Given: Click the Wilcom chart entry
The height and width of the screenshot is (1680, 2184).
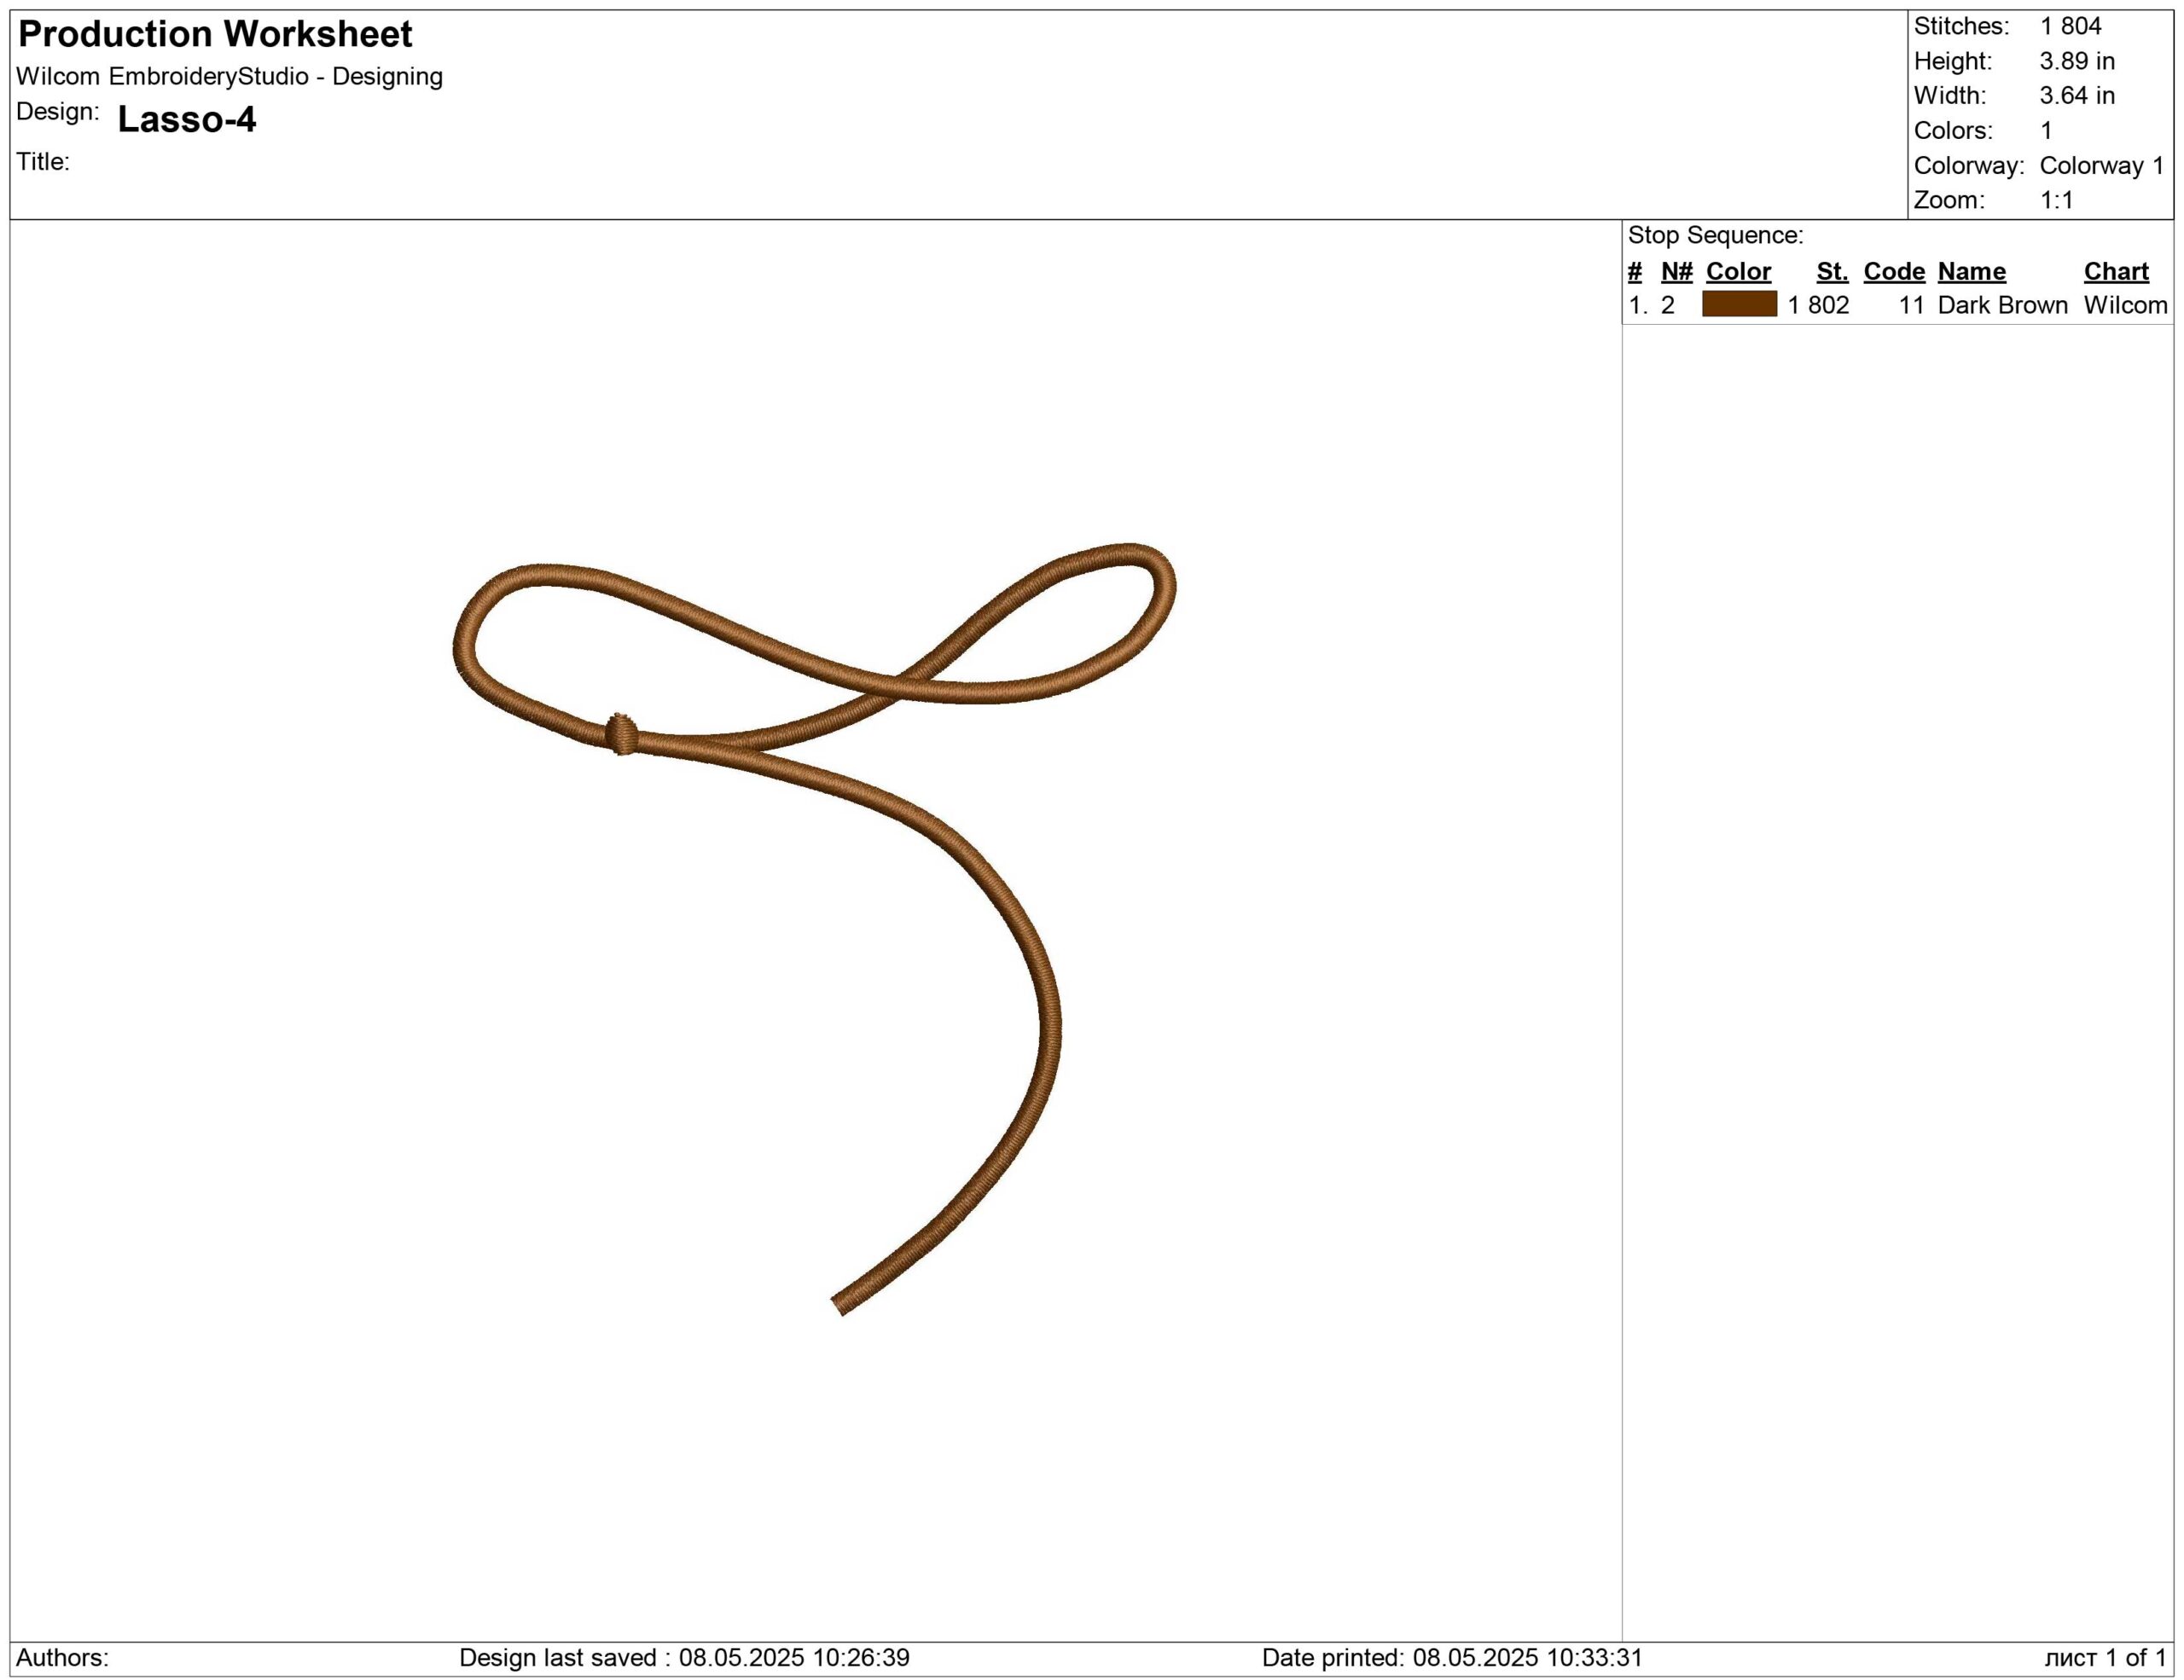Looking at the screenshot, I should pos(2125,306).
